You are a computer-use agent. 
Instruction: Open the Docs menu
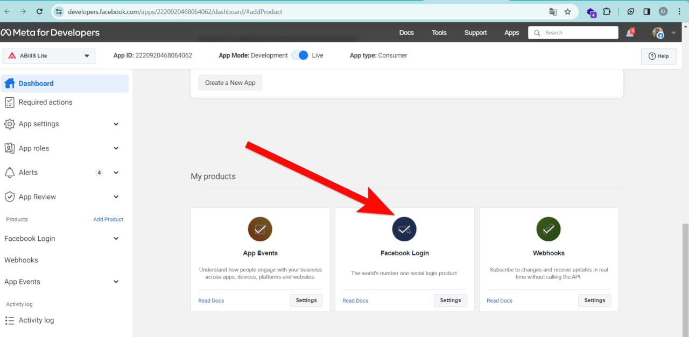tap(406, 33)
